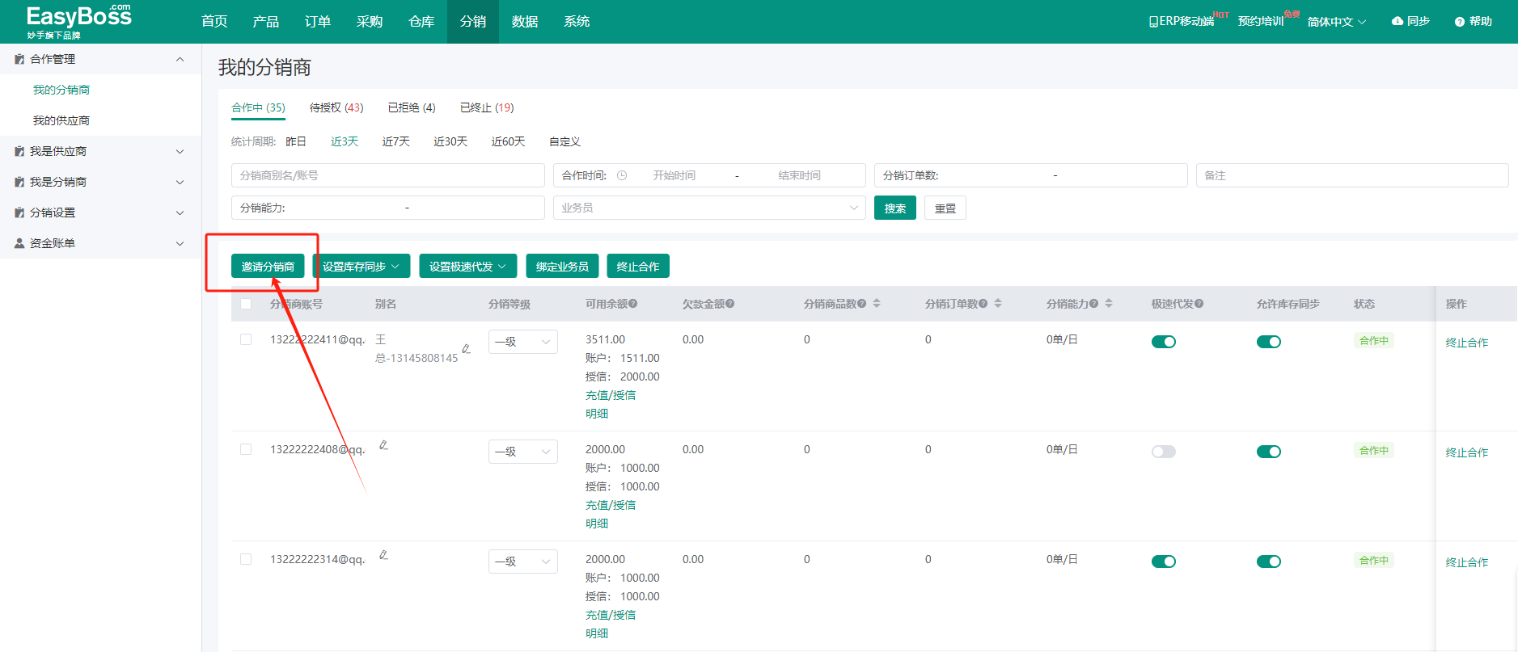Open 分销等级 dropdown for 13222222411@qq.

523,342
